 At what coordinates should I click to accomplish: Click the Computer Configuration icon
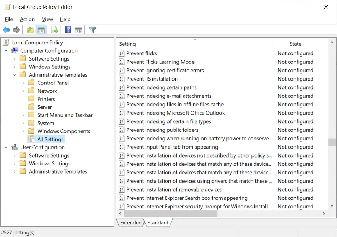15,50
